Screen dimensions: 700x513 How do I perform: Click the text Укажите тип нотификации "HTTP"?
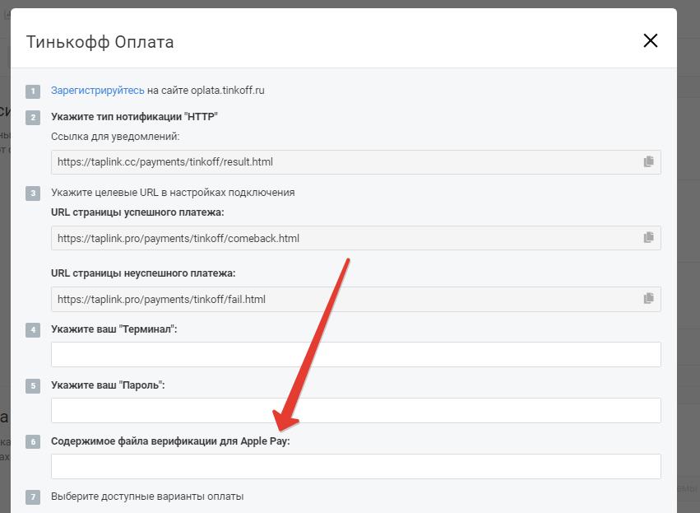coord(134,117)
